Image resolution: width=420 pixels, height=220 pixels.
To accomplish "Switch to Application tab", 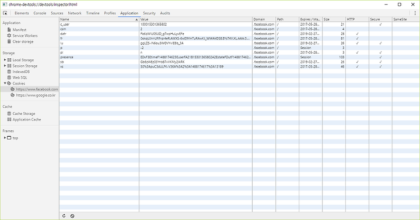I will coord(129,13).
